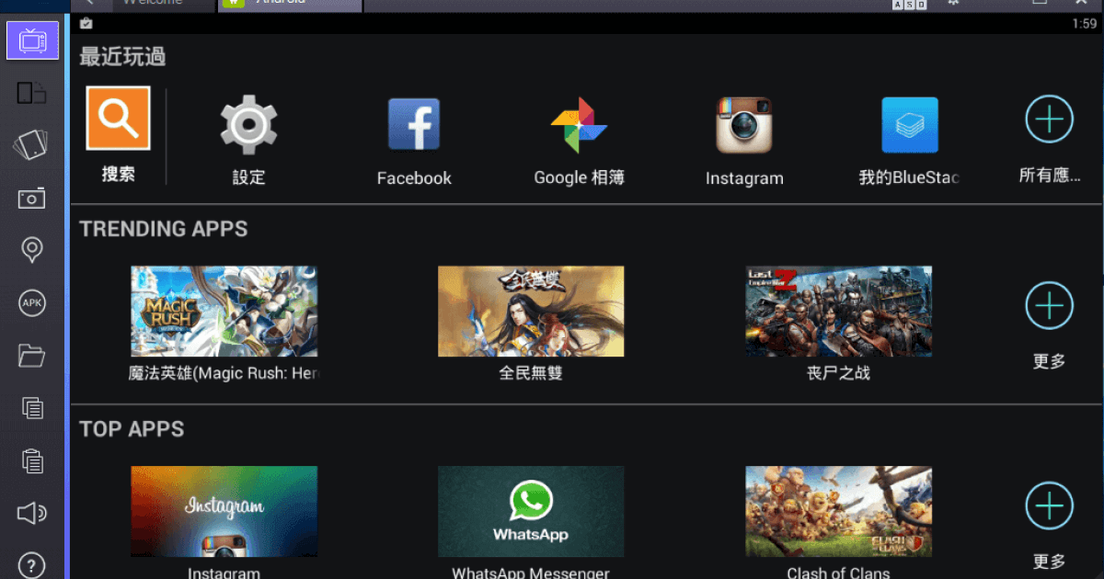Viewport: 1104px width, 579px height.
Task: Click the install APK icon
Action: pyautogui.click(x=32, y=302)
